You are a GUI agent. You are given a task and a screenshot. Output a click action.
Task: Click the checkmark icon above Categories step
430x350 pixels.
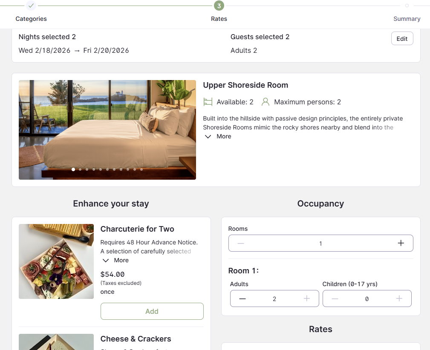click(x=31, y=6)
